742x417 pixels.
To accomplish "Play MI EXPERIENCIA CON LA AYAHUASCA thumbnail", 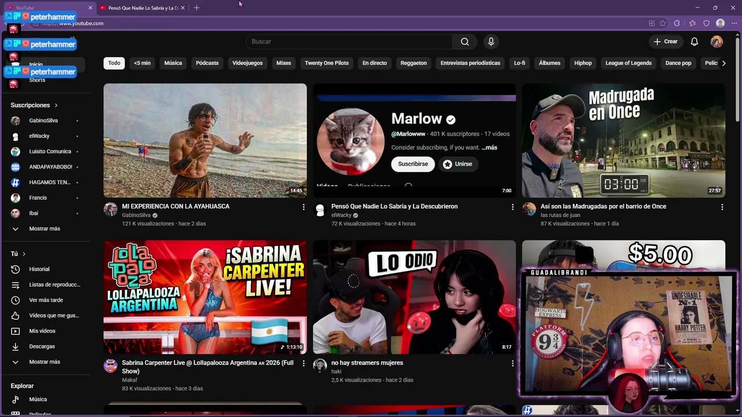I will (205, 141).
